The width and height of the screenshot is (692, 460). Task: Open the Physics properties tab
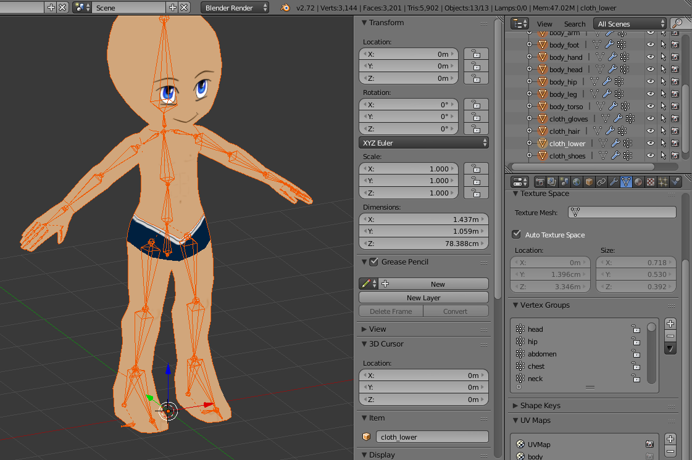click(675, 182)
